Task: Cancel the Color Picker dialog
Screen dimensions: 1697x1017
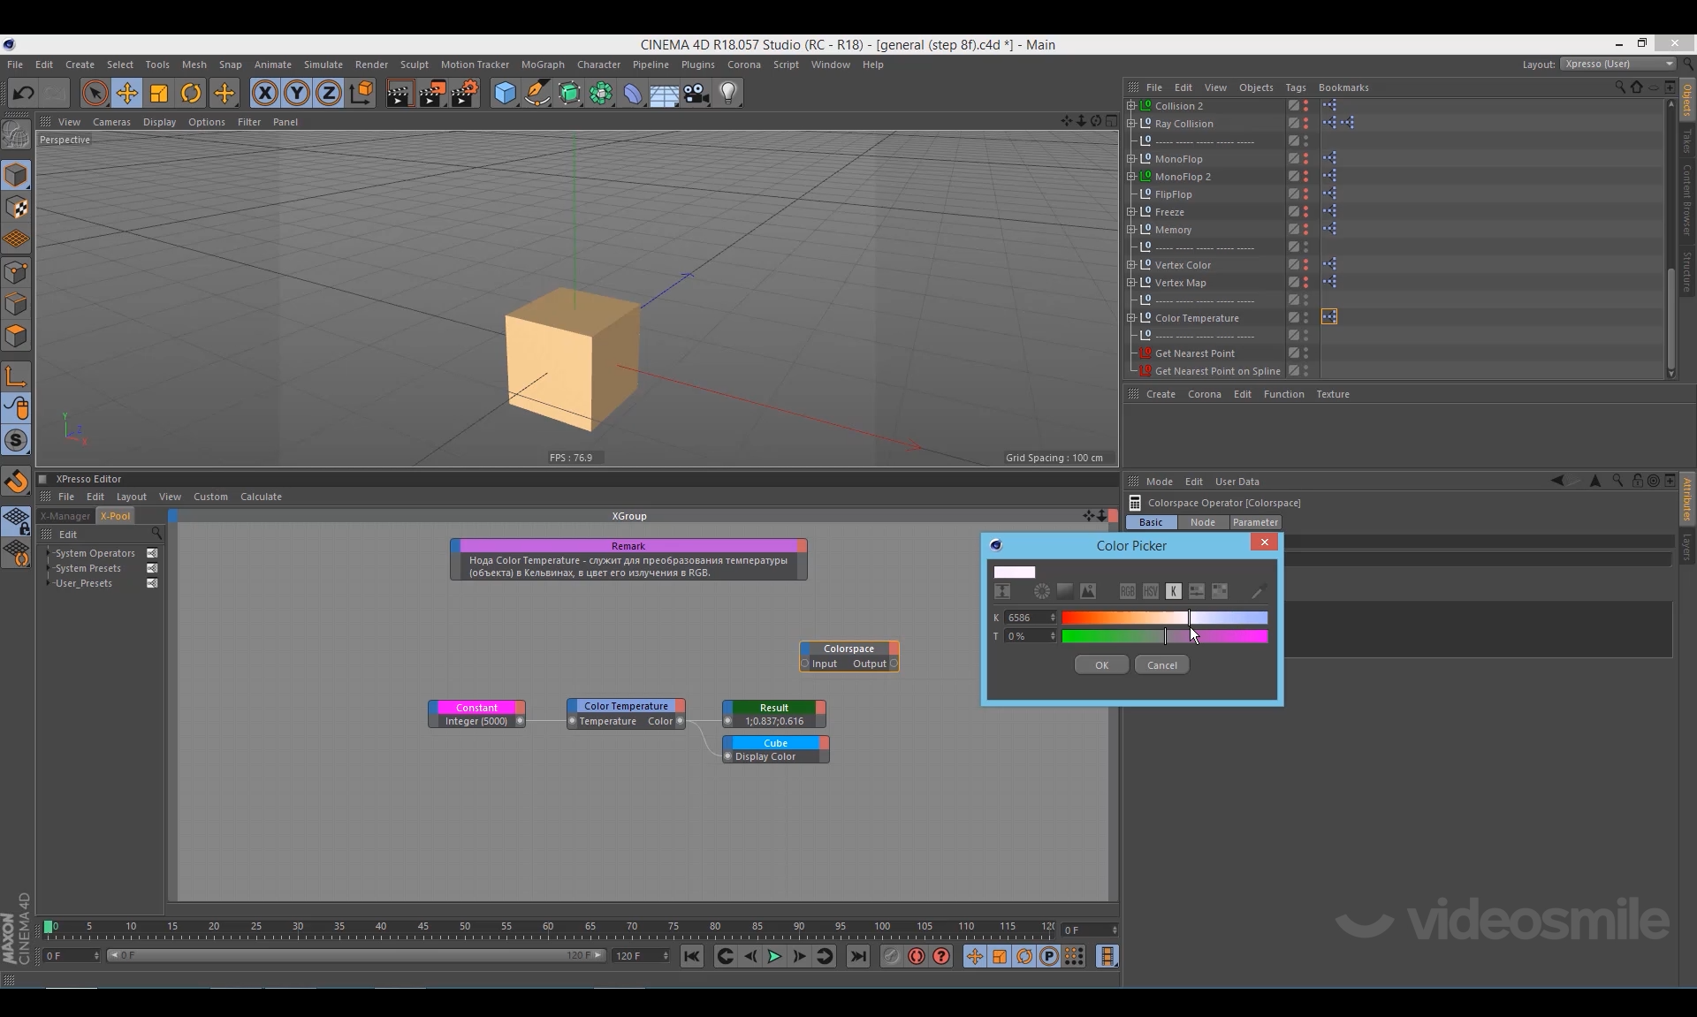Action: [x=1161, y=665]
